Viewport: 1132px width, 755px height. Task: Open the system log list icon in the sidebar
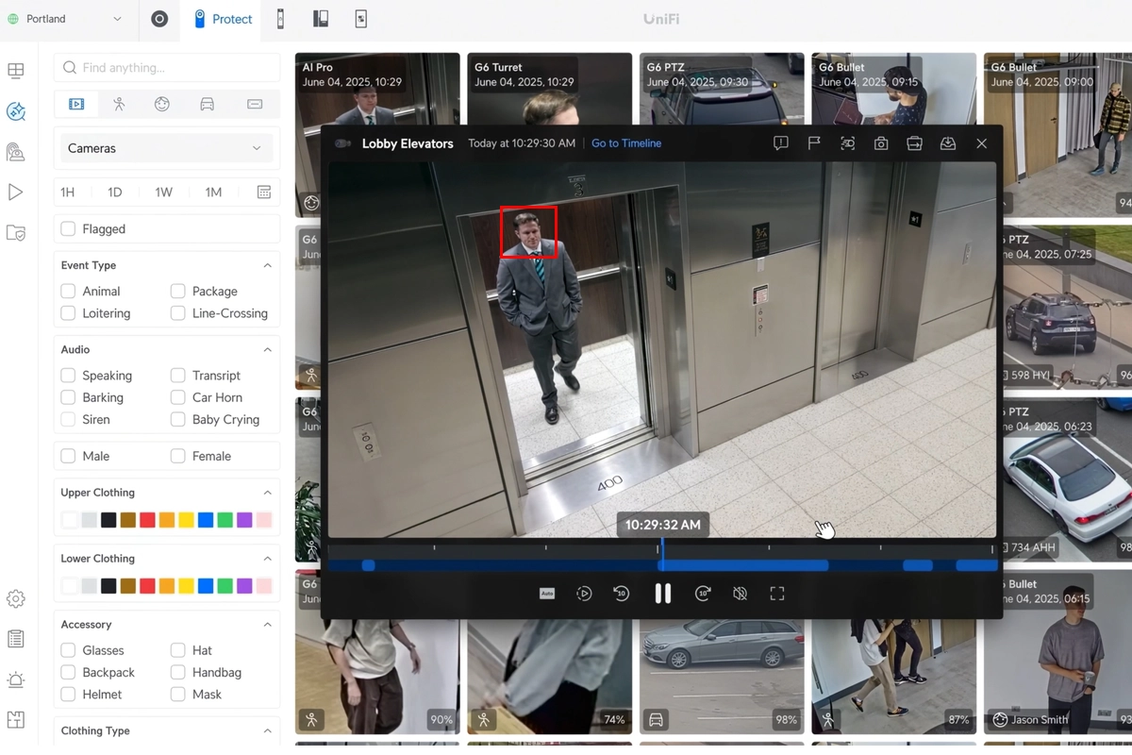16,640
